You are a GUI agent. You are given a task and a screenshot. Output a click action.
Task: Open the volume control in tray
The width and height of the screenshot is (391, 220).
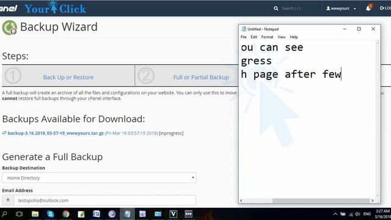pos(357,214)
